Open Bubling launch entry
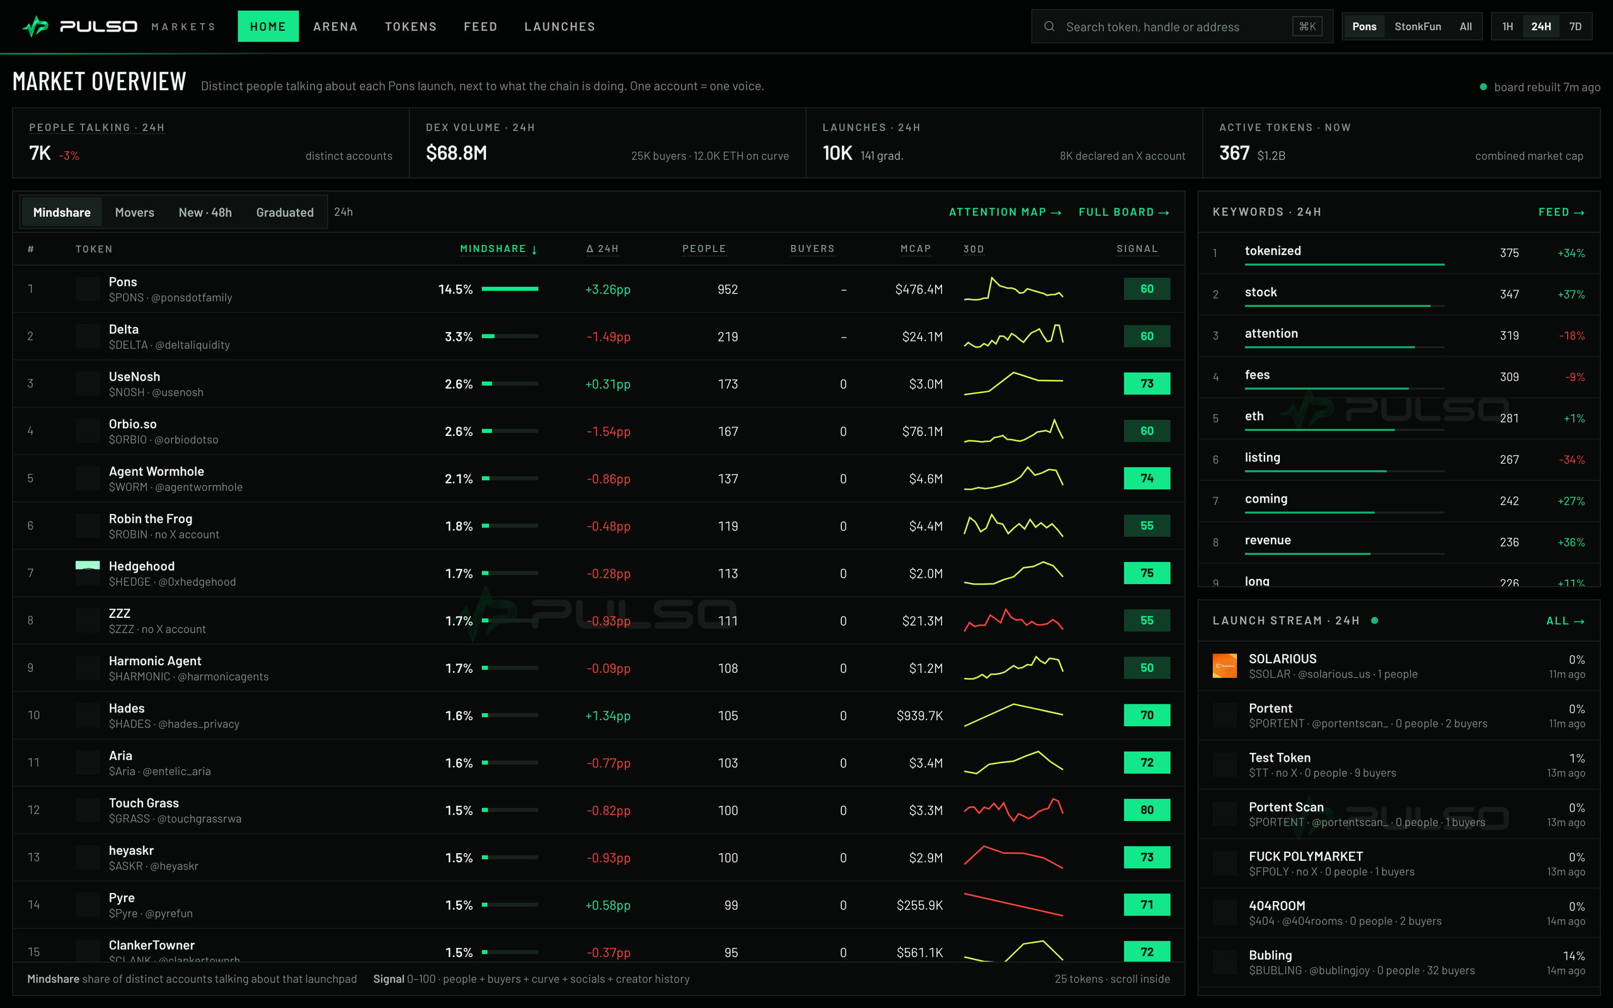This screenshot has height=1008, width=1613. (1399, 963)
